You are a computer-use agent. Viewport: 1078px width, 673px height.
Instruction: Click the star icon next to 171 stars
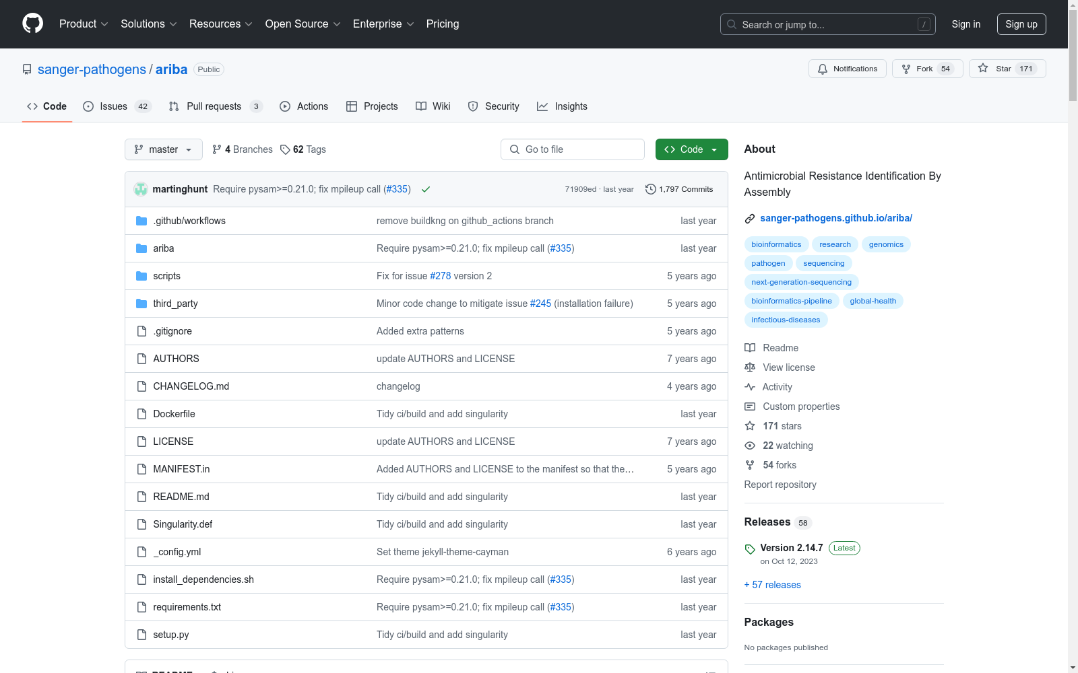pos(750,426)
